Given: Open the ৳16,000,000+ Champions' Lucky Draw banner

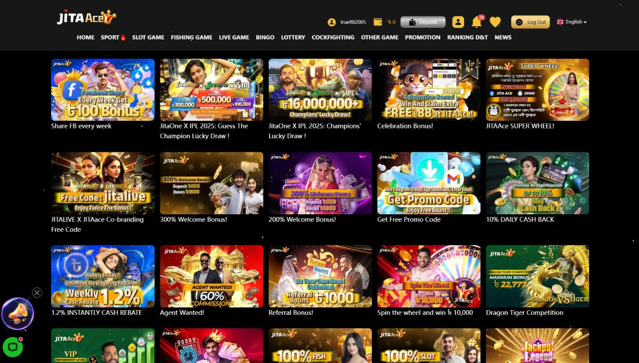Looking at the screenshot, I should coord(320,89).
